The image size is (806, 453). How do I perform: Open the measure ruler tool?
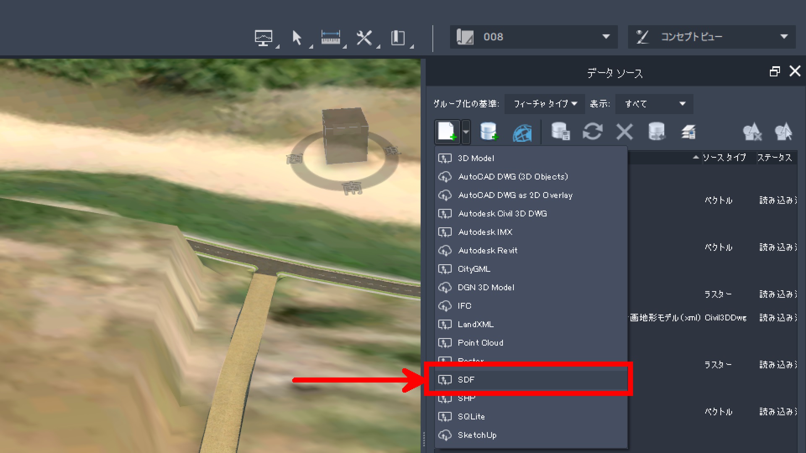click(330, 38)
